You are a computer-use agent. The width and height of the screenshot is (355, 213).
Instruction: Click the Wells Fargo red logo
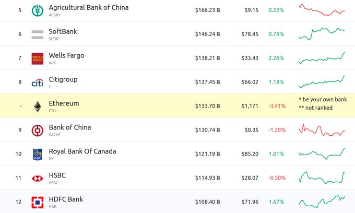(x=38, y=58)
